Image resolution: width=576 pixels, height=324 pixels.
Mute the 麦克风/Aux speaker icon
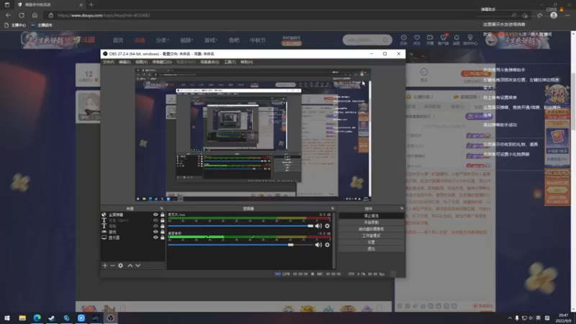pos(318,226)
